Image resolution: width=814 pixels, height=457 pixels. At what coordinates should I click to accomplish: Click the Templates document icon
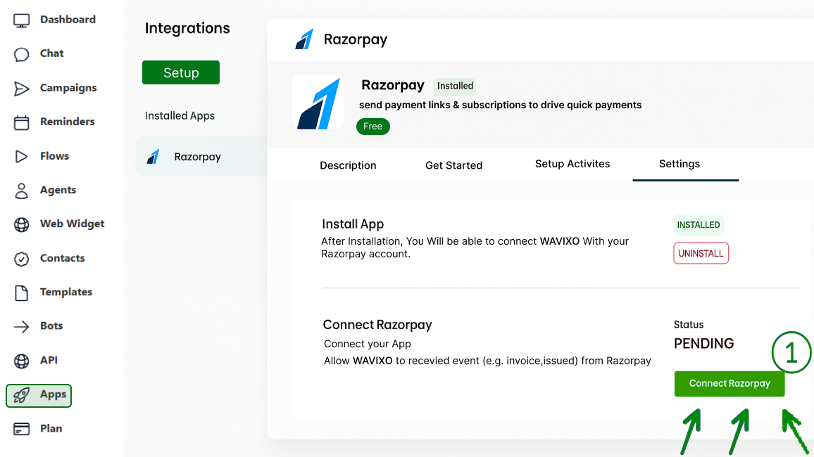[22, 292]
